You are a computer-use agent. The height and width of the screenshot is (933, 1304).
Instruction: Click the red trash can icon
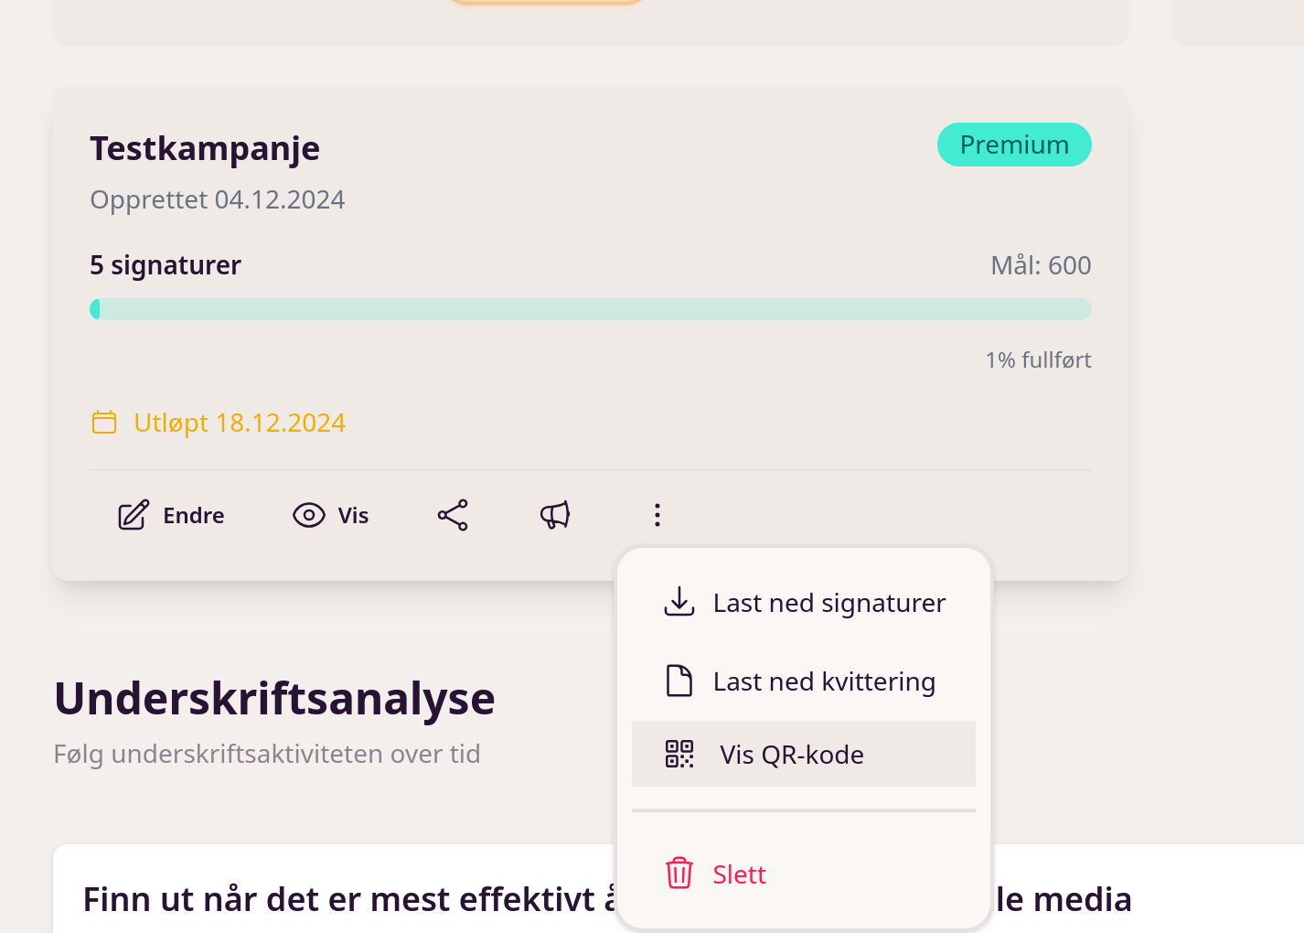[x=679, y=874]
